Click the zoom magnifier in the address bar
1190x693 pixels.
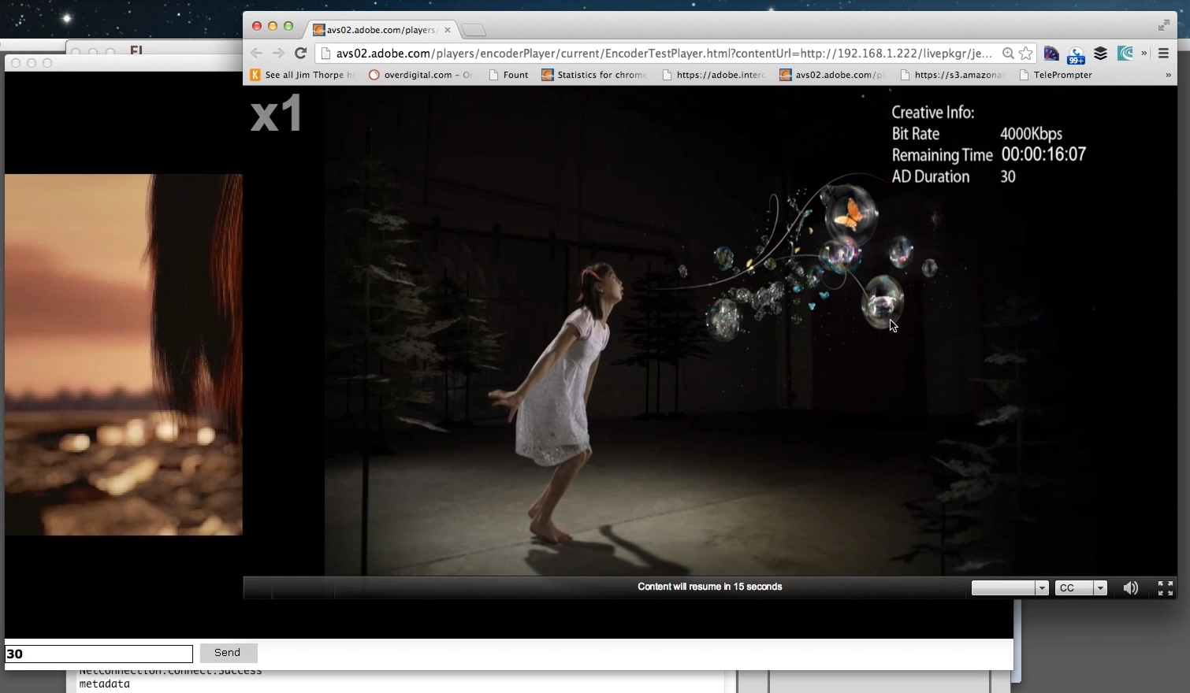point(1009,53)
